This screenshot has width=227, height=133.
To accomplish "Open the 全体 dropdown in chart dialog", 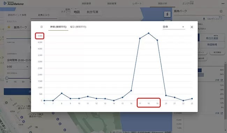I will 174,27.
